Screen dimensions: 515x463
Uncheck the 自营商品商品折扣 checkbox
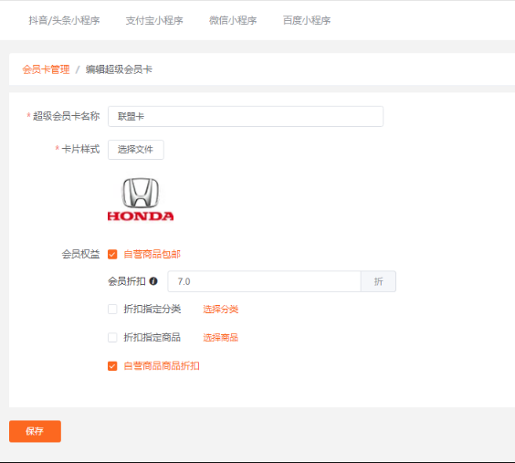point(112,366)
